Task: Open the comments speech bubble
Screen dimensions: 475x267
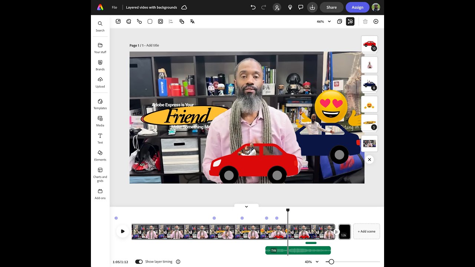Action: 301,7
